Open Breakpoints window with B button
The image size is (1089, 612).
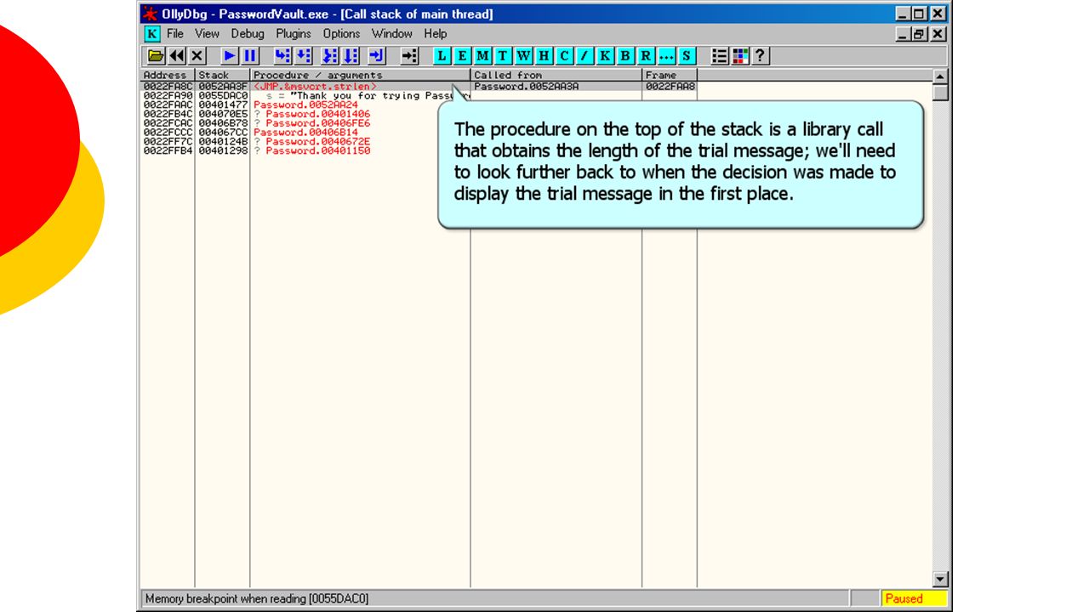(626, 56)
